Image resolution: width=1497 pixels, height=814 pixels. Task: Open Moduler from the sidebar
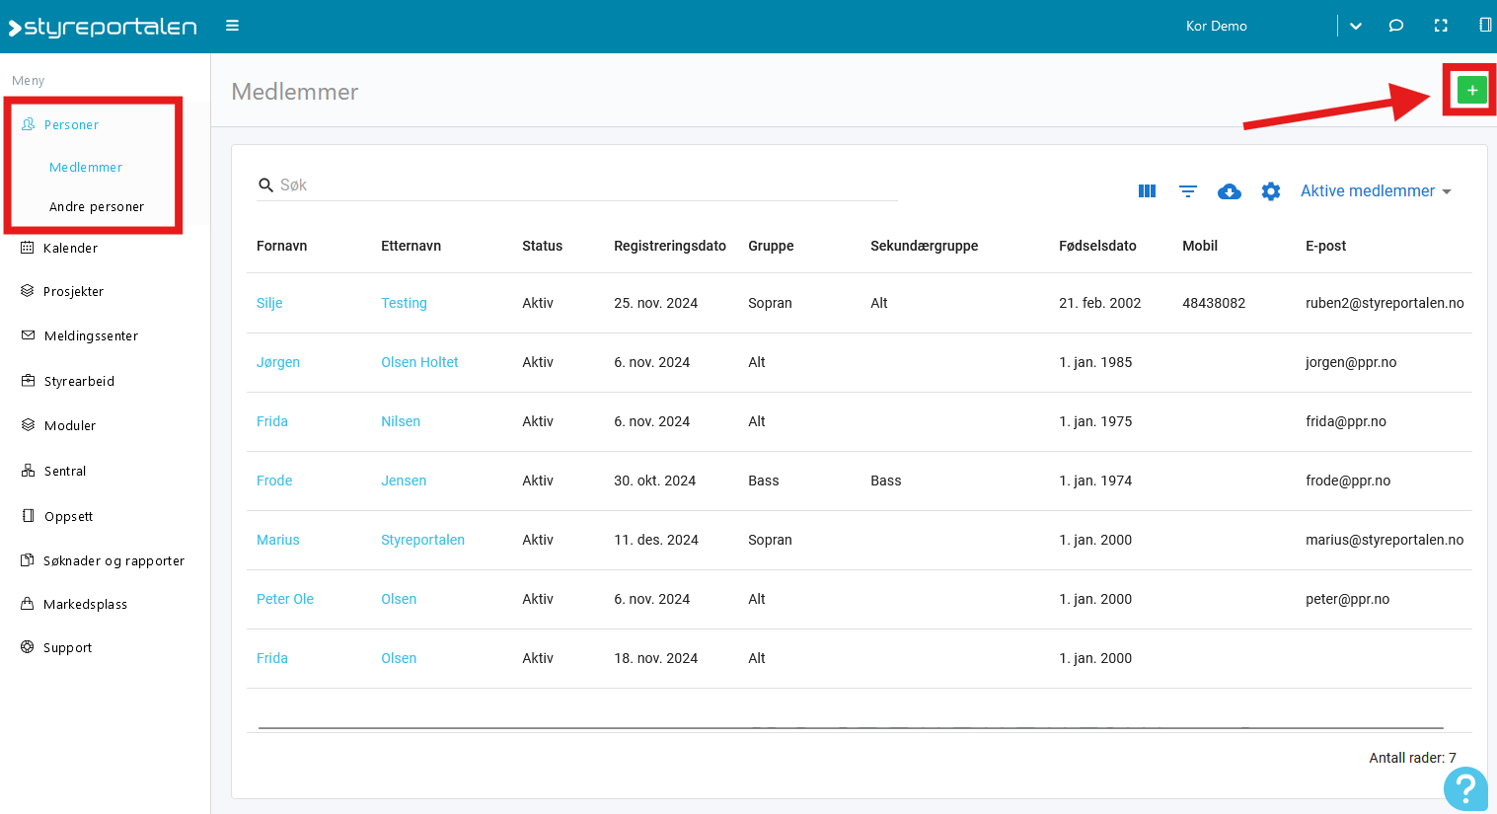[x=70, y=426]
